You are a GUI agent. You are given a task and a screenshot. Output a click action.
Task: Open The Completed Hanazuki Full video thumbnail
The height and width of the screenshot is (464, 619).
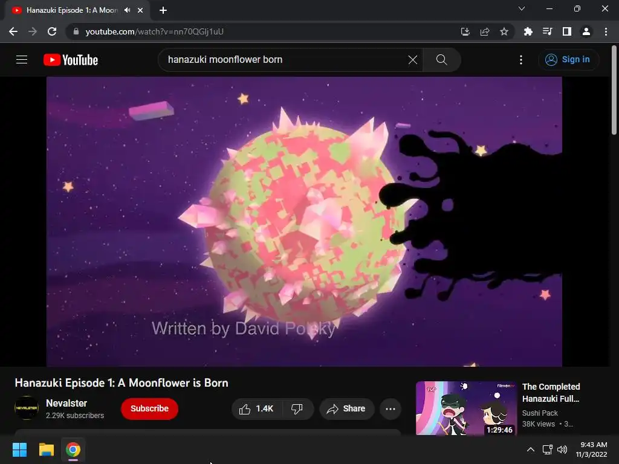[x=466, y=408]
